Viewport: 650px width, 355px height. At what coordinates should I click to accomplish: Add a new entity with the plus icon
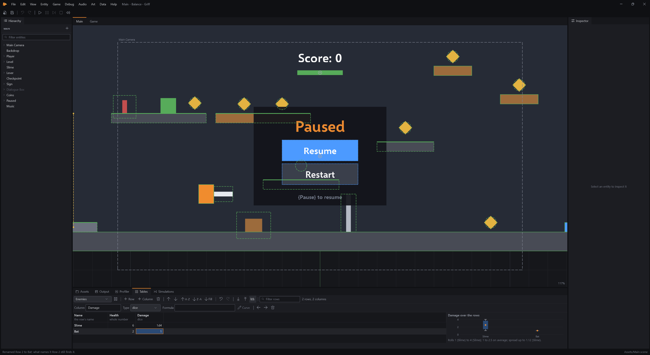pos(67,28)
